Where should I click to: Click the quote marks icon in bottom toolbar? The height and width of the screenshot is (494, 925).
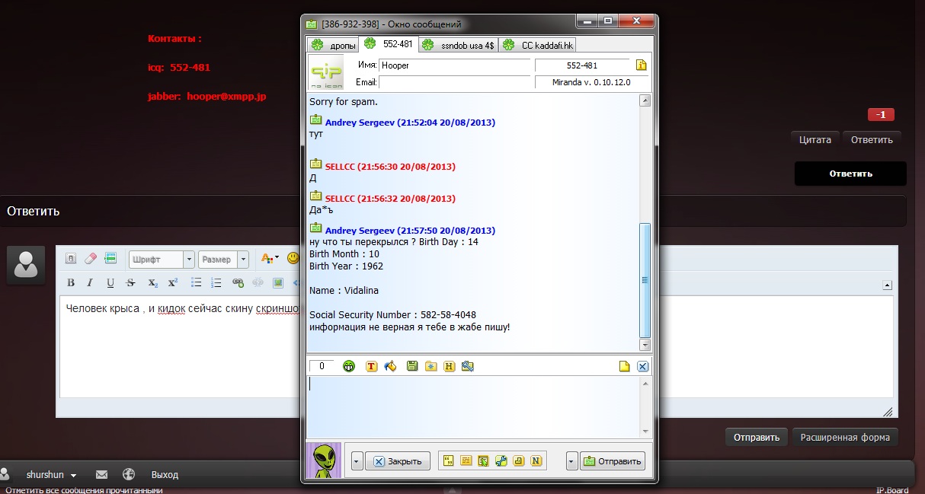click(x=449, y=461)
